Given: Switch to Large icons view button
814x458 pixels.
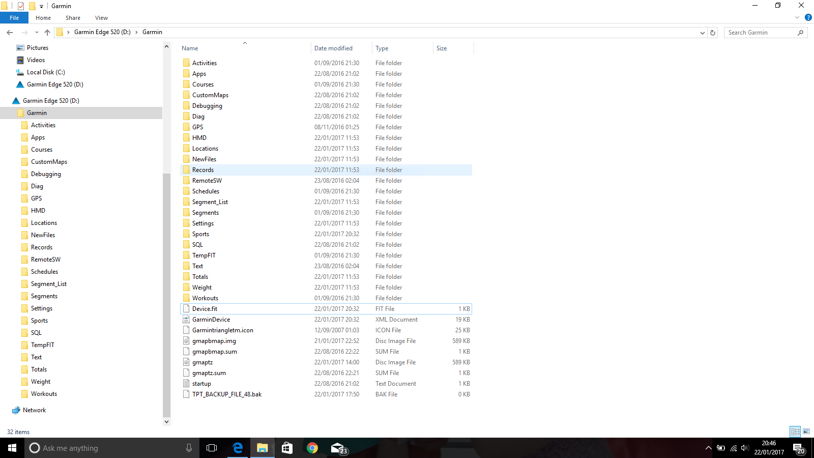Looking at the screenshot, I should click(806, 432).
